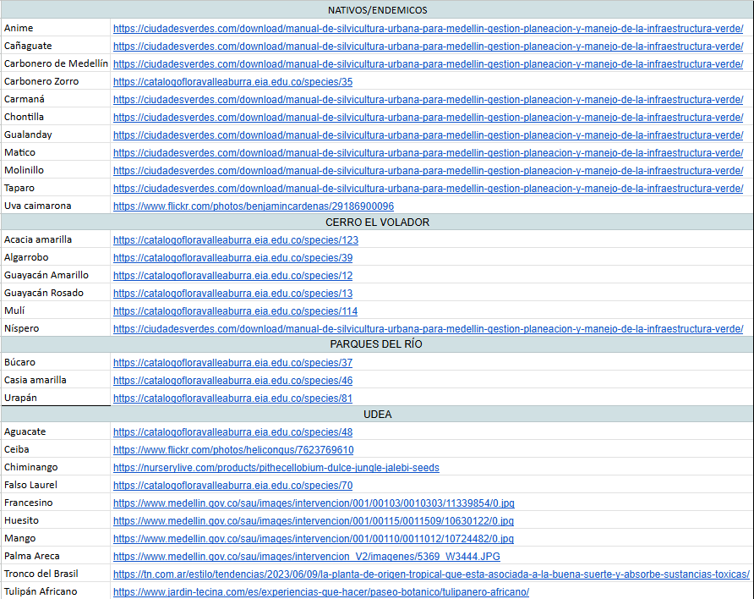Open the Chontilla manual link
Image resolution: width=754 pixels, height=599 pixels.
tap(428, 118)
